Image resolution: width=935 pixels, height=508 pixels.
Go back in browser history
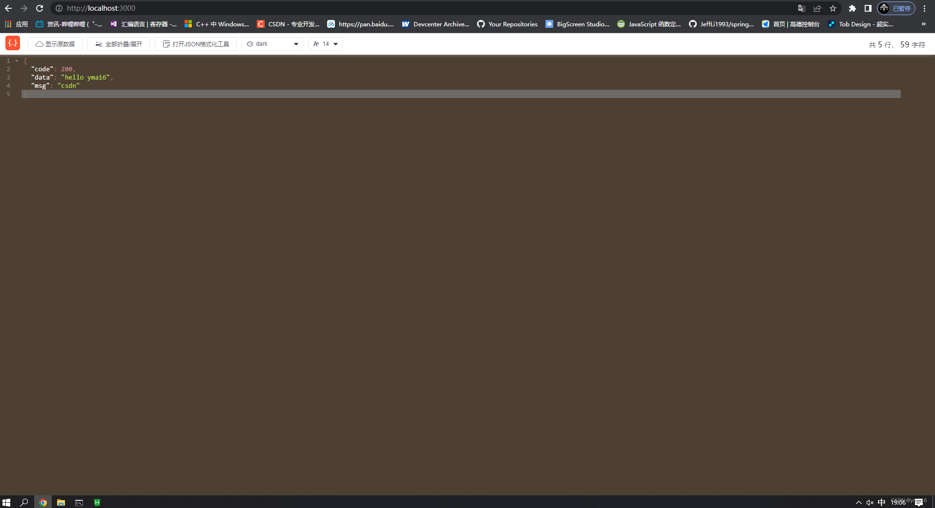(x=8, y=8)
